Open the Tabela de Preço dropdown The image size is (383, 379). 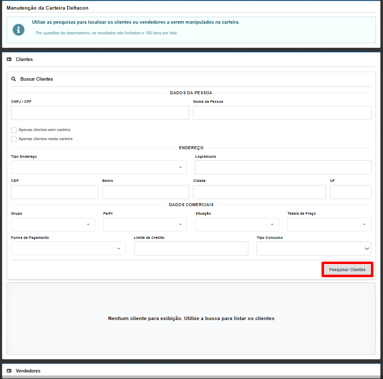(329, 224)
